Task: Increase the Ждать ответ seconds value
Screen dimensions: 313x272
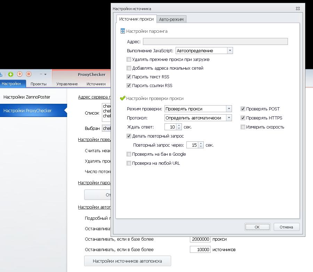Action: click(x=179, y=125)
